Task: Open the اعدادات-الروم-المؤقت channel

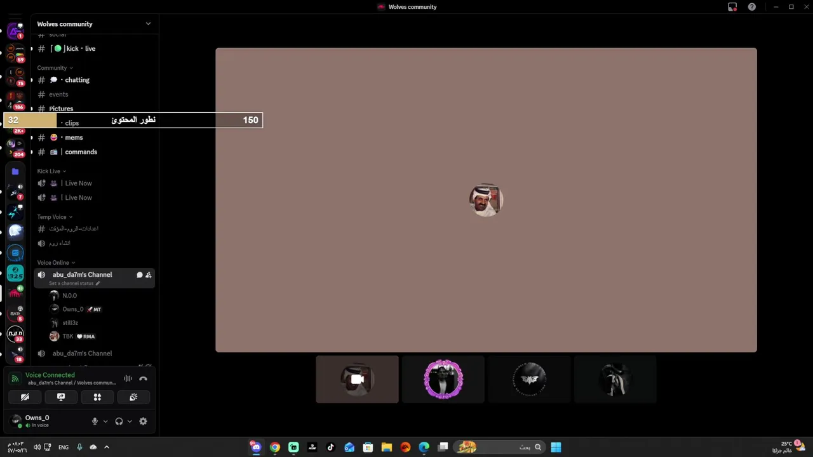Action: click(94, 228)
